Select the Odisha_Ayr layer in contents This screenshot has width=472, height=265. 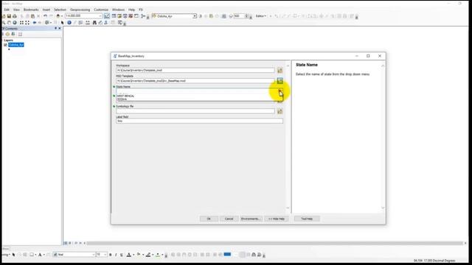pyautogui.click(x=16, y=45)
